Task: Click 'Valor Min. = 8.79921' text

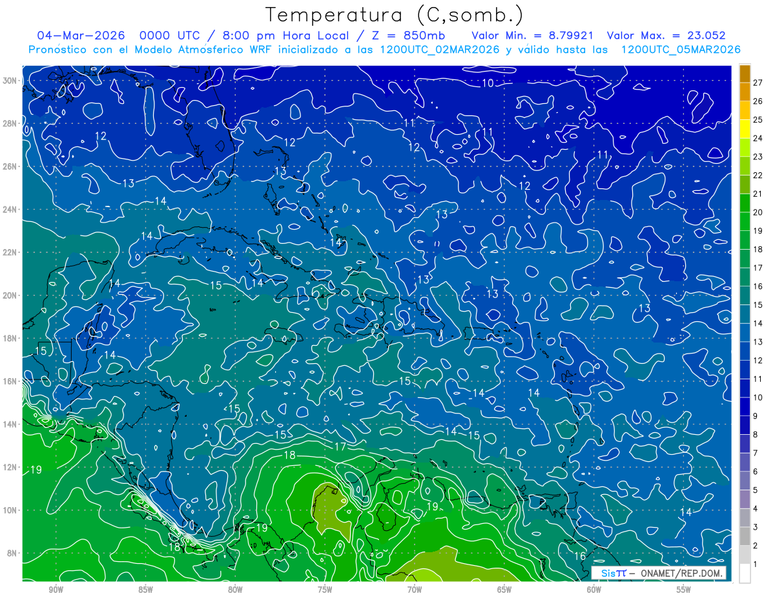Action: (533, 35)
